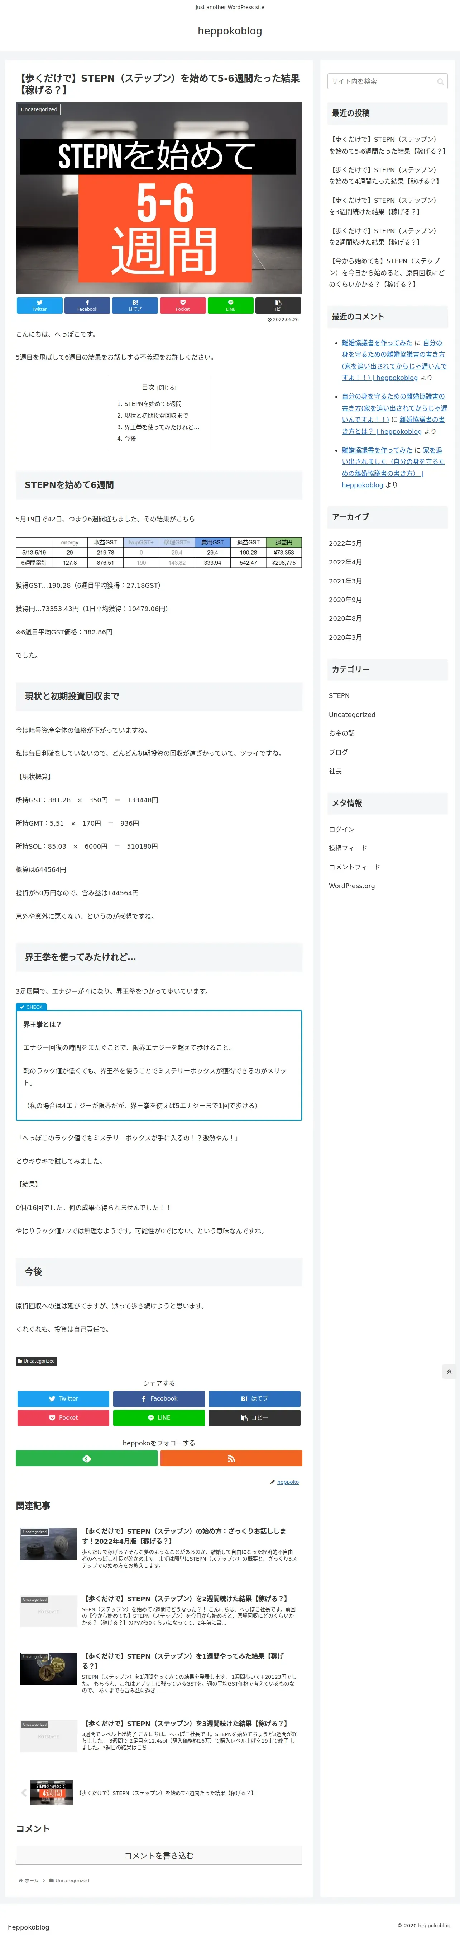
Task: Click the heppokoblog site title header
Action: click(230, 31)
